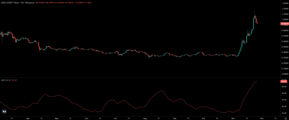Select the ADX 14 14 indicator label
Image resolution: width=289 pixels, height=120 pixels.
(x=6, y=80)
